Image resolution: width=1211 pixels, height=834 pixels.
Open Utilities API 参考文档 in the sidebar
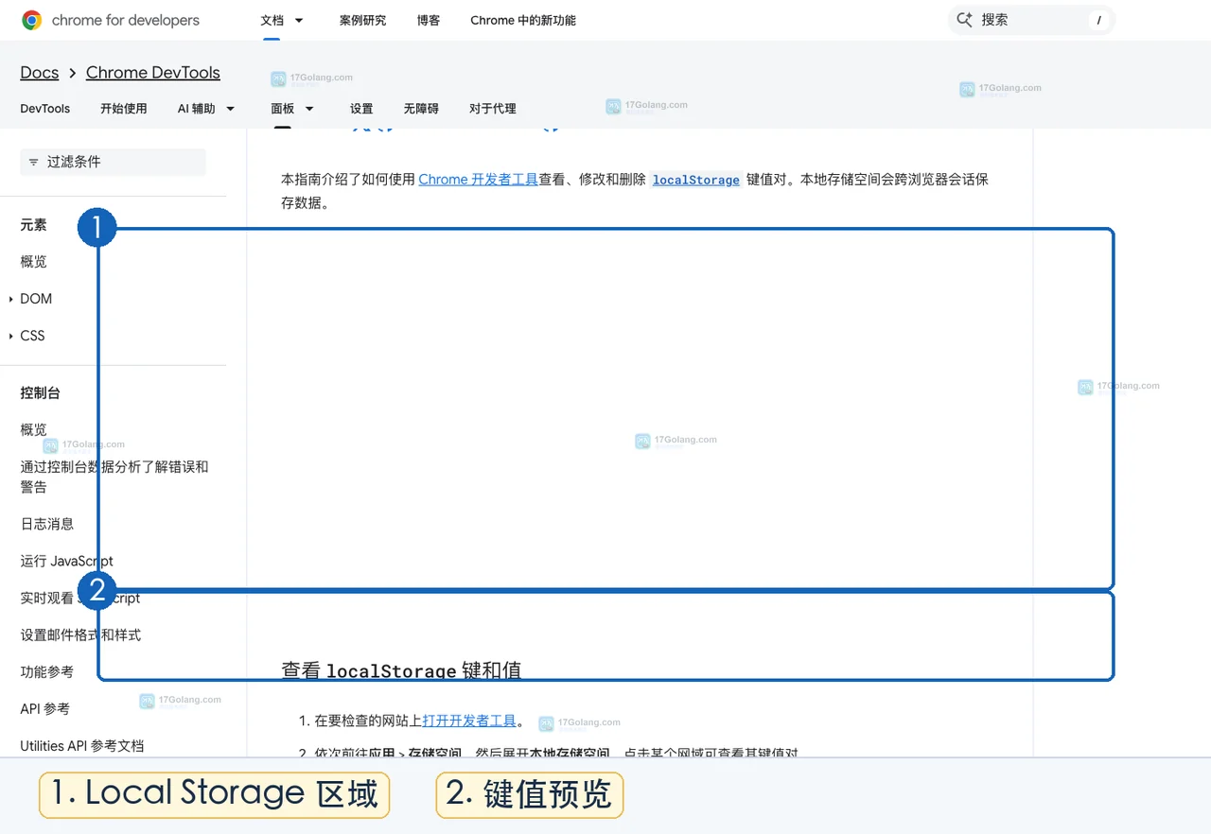[x=82, y=746]
